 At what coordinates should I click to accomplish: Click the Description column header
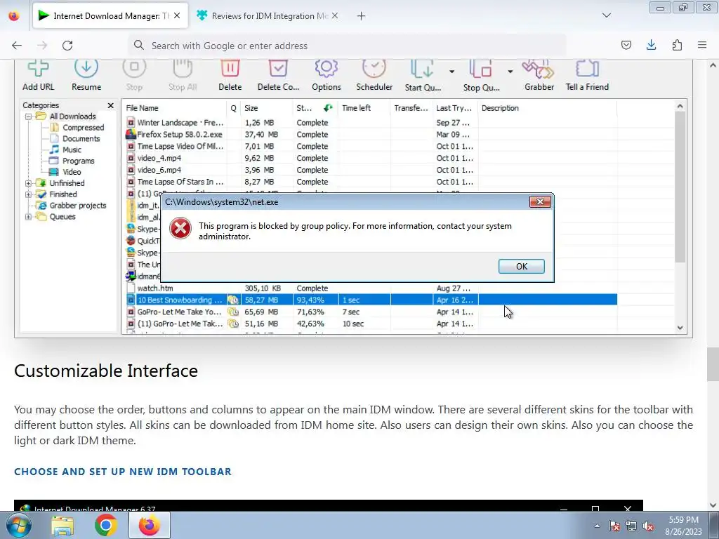coord(548,108)
